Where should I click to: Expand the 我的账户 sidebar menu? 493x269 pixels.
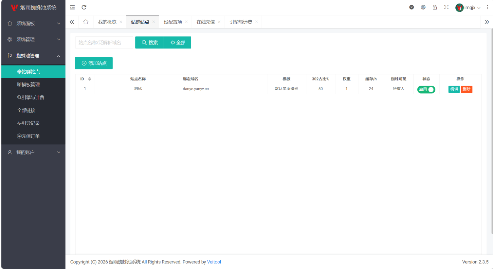[x=33, y=152]
